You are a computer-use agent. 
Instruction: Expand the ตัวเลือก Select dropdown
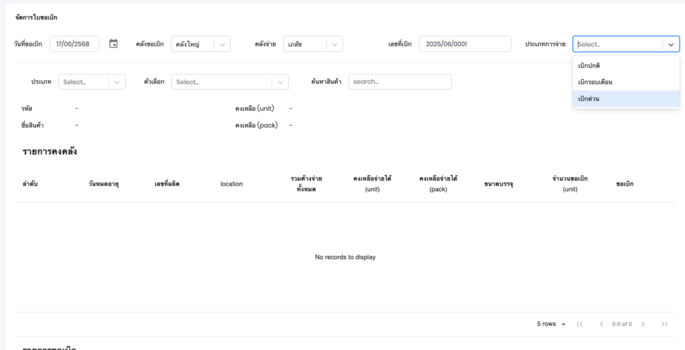point(280,82)
